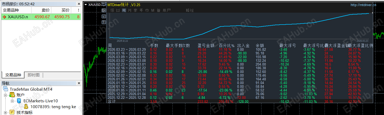This screenshot has width=384, height=115.
Task: Select TradeMax Global MT4 in navigator
Action: [31, 89]
